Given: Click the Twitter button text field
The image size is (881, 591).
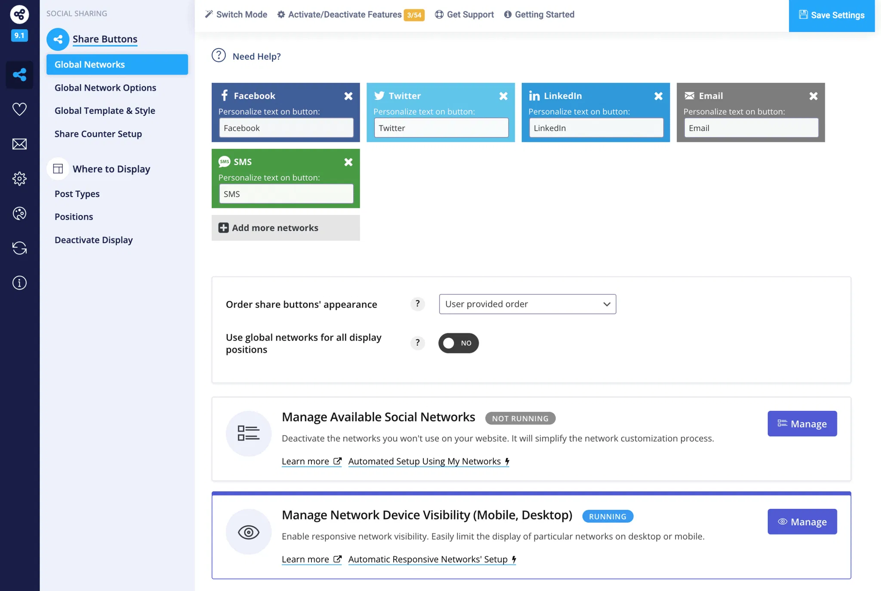Looking at the screenshot, I should tap(441, 128).
